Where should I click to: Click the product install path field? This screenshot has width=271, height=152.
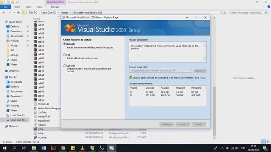pos(160,71)
